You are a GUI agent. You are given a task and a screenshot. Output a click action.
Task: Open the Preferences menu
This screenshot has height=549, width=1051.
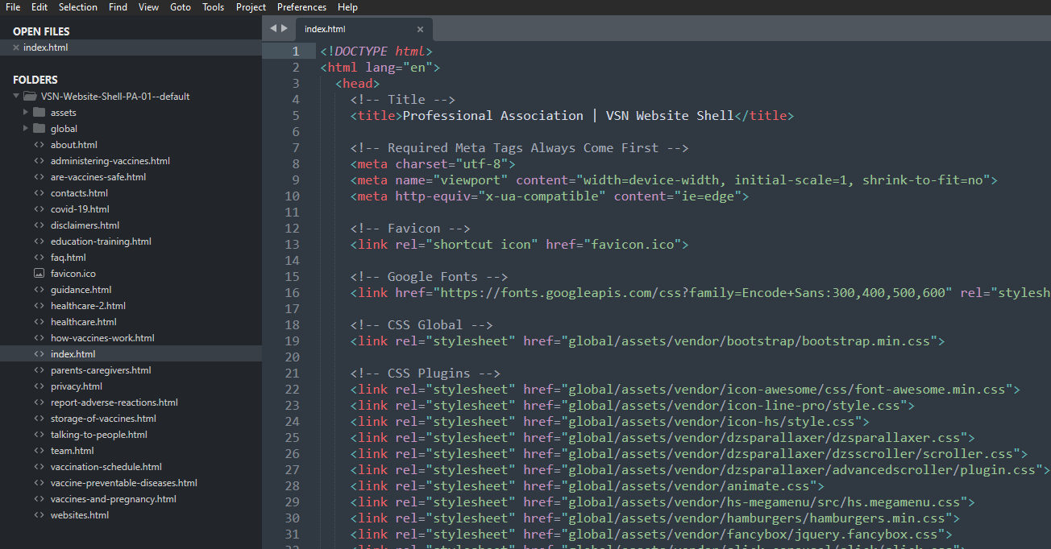301,7
